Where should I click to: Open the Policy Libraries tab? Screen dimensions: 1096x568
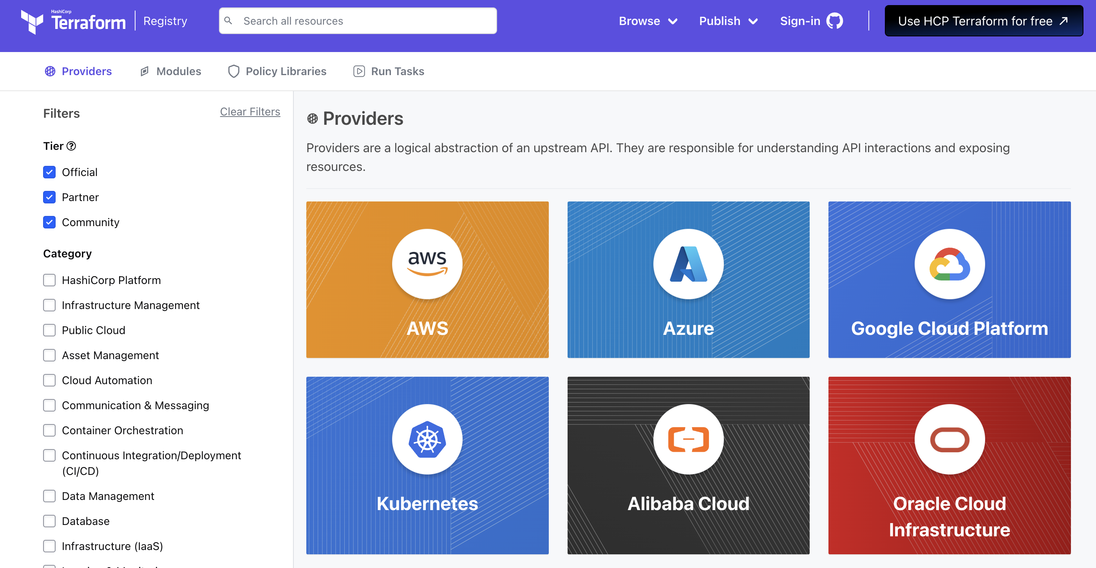(x=277, y=71)
